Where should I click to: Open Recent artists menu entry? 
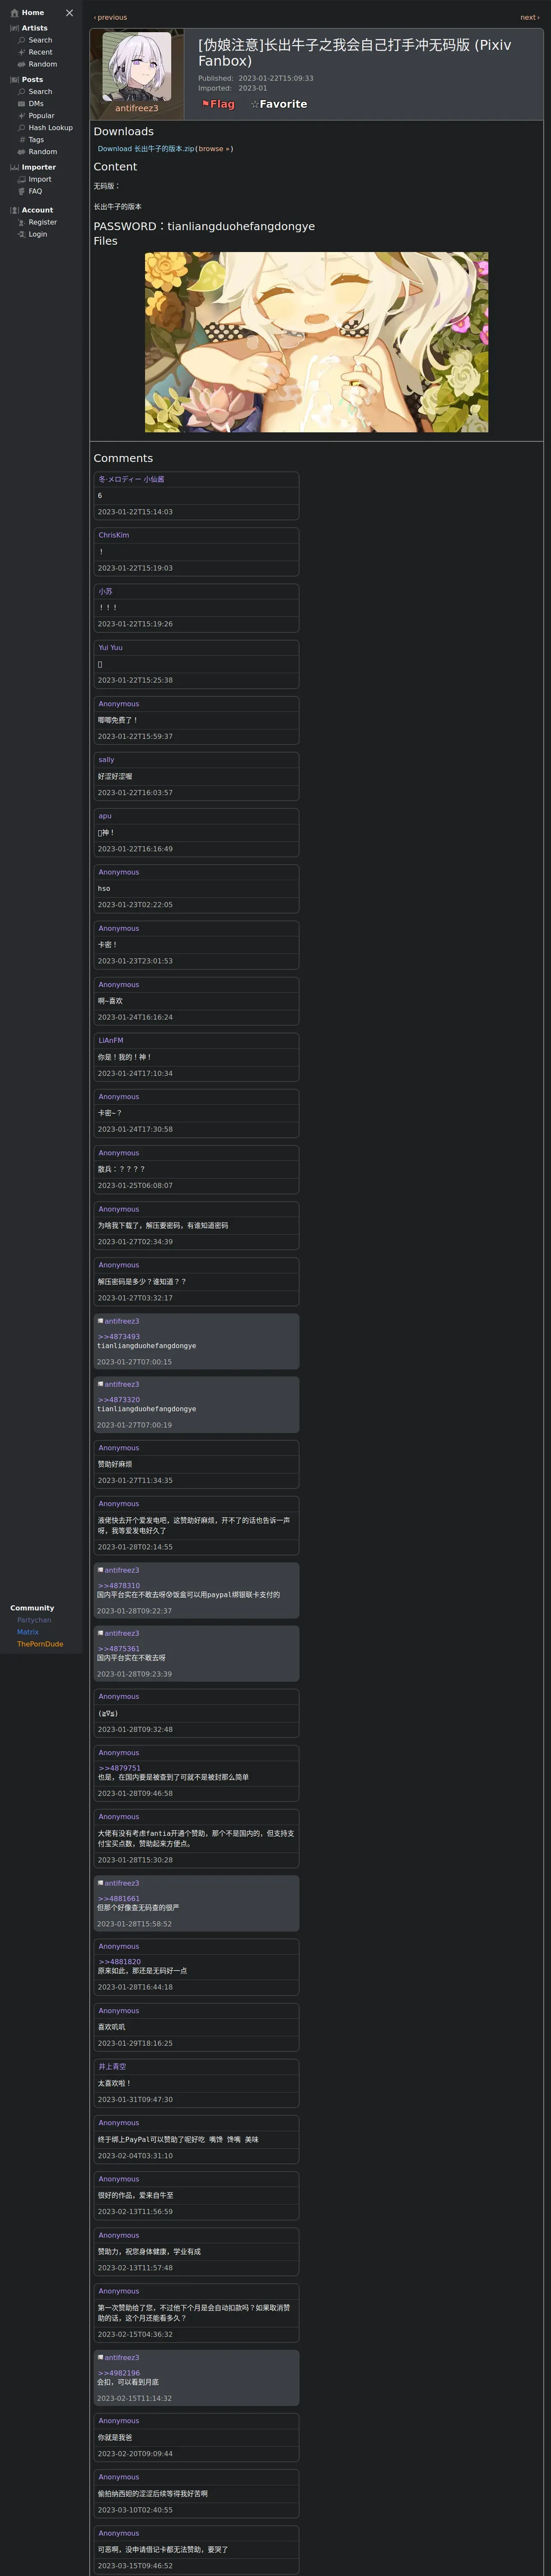click(x=40, y=52)
